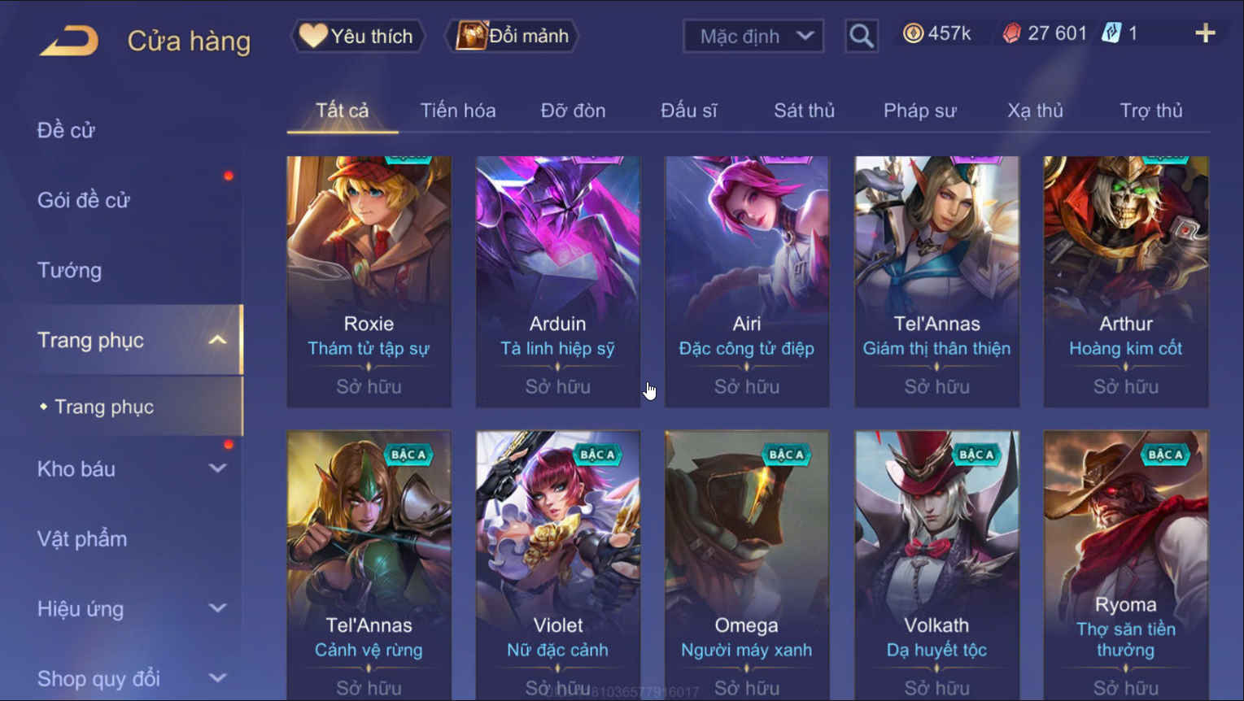Switch to the Pháp sư tab
This screenshot has width=1244, height=701.
tap(919, 111)
